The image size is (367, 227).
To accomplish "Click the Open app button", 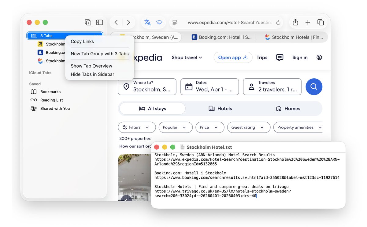I will [x=233, y=58].
